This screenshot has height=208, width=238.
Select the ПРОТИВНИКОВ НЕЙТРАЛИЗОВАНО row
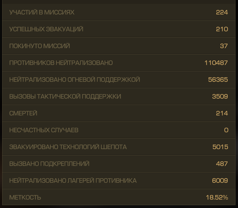click(119, 63)
